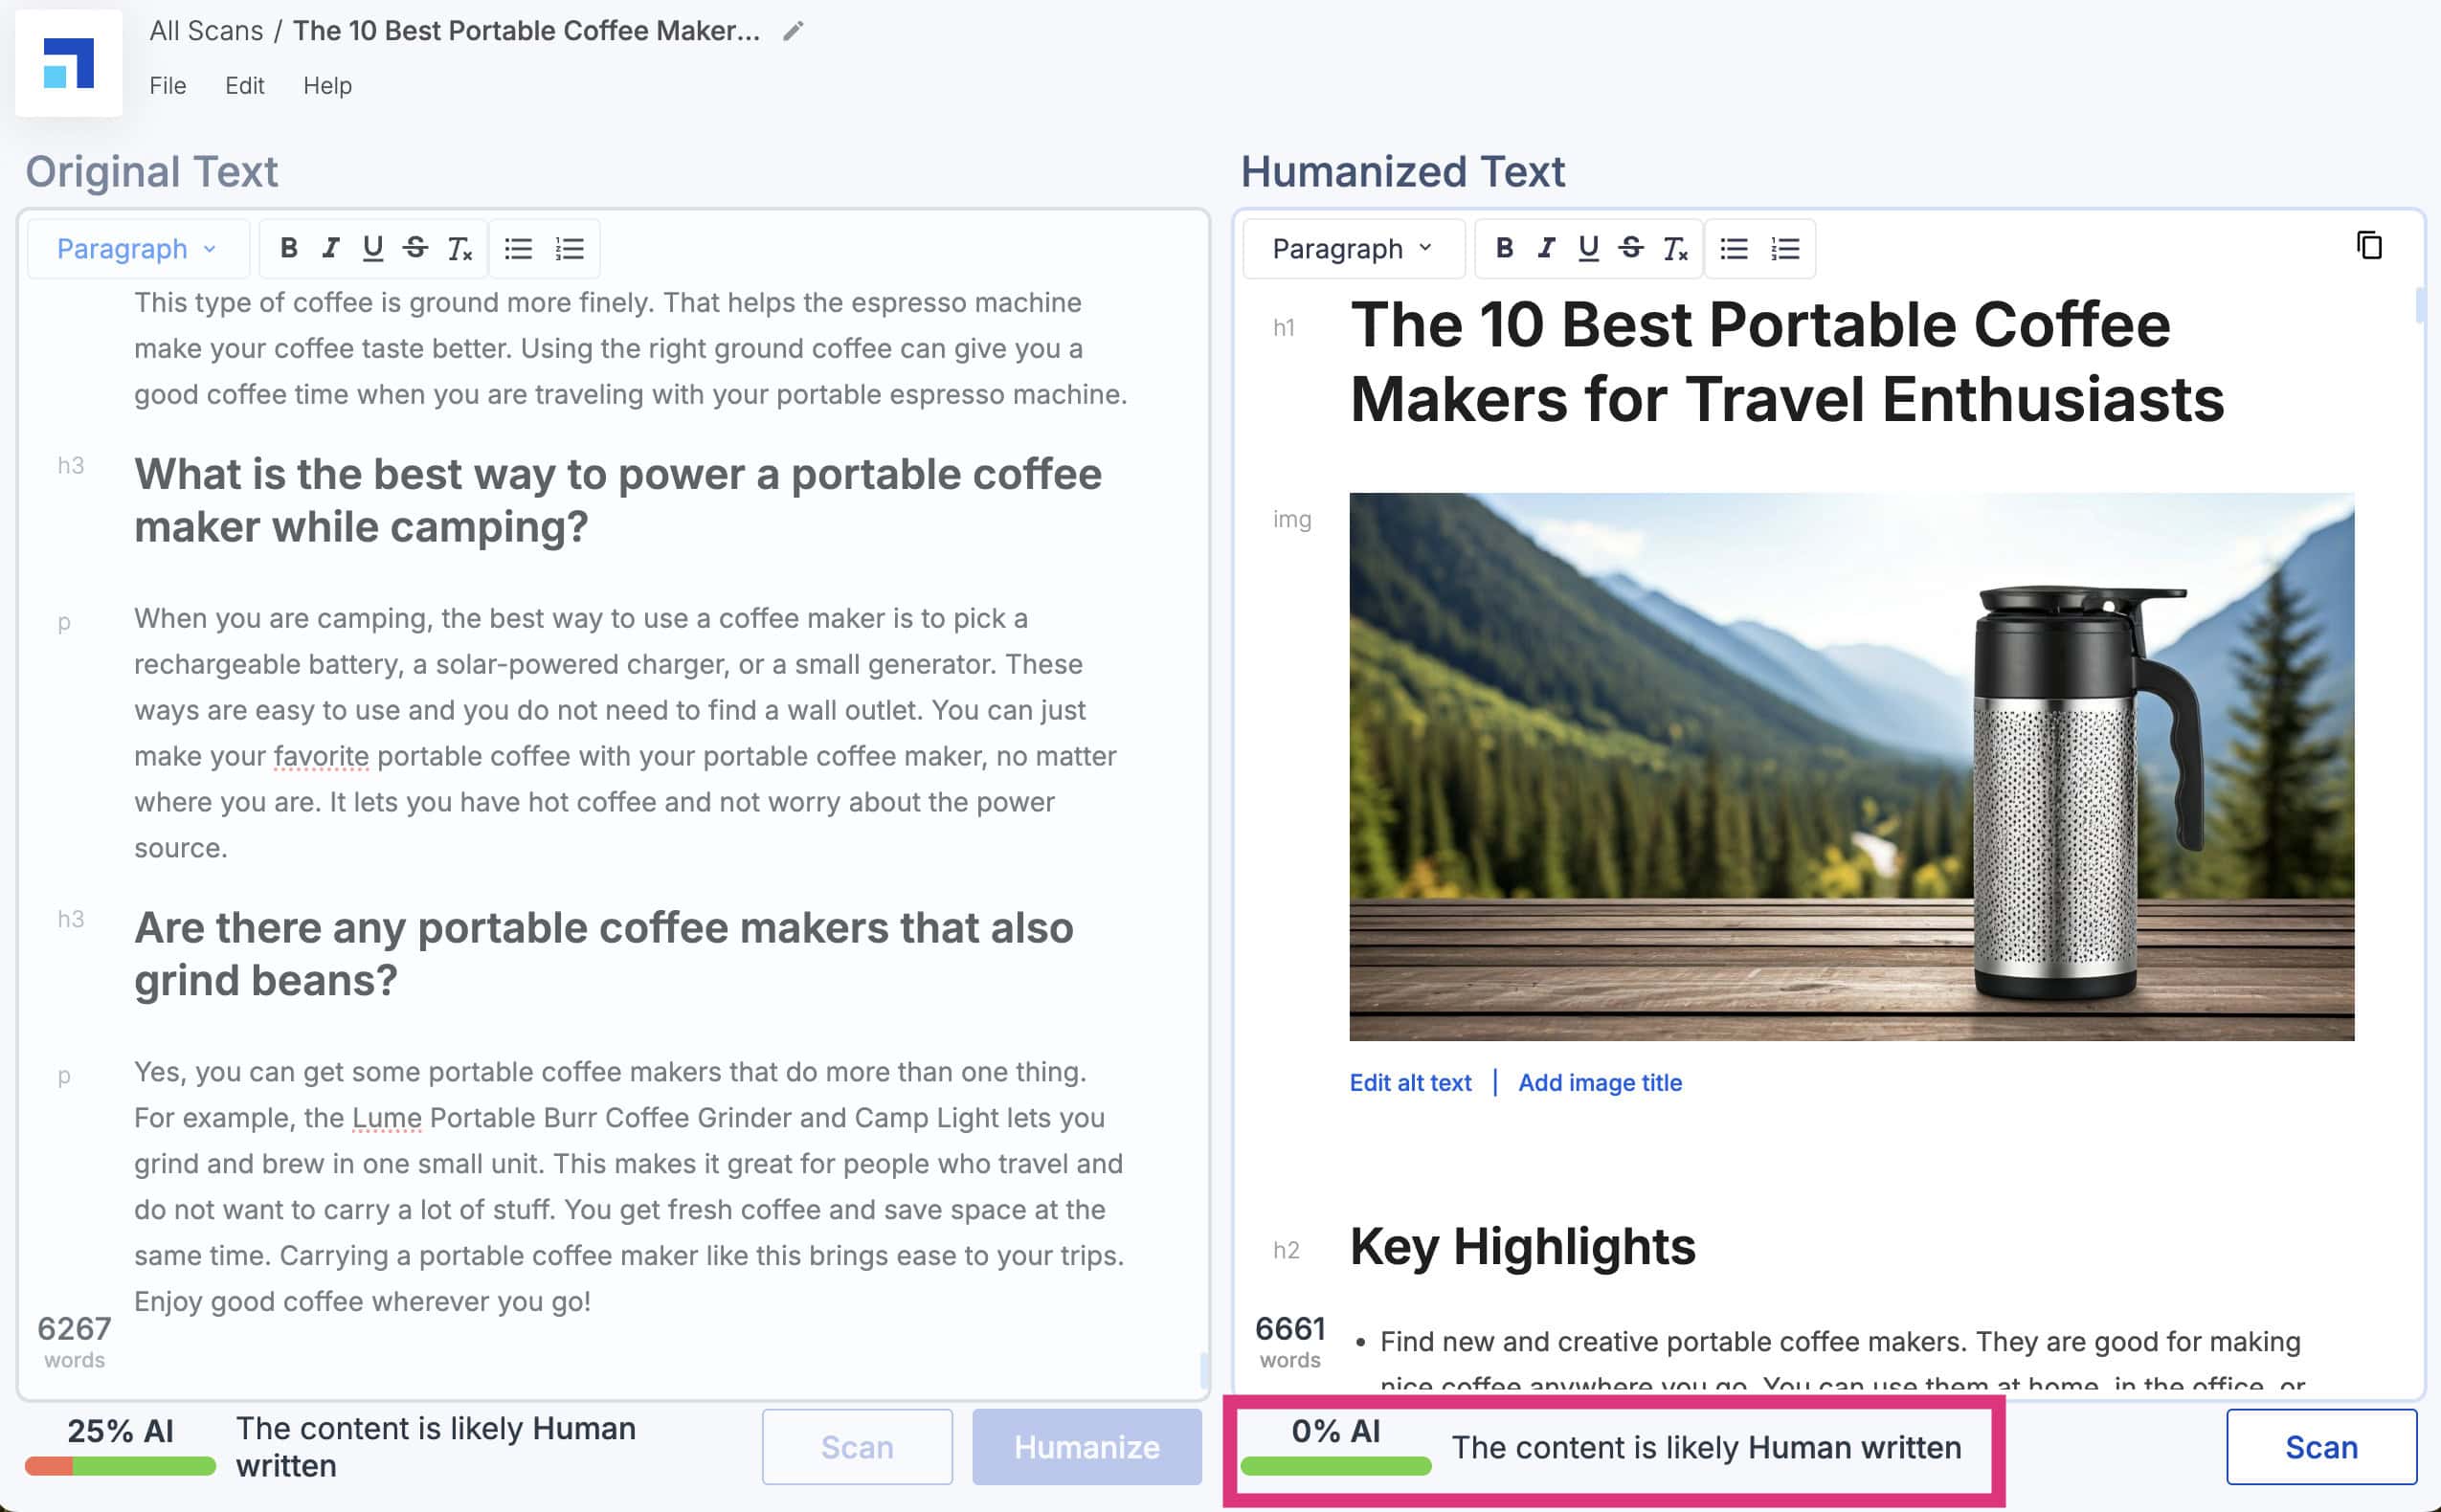The height and width of the screenshot is (1512, 2441).
Task: Toggle italic in Original Text toolbar
Action: click(330, 248)
